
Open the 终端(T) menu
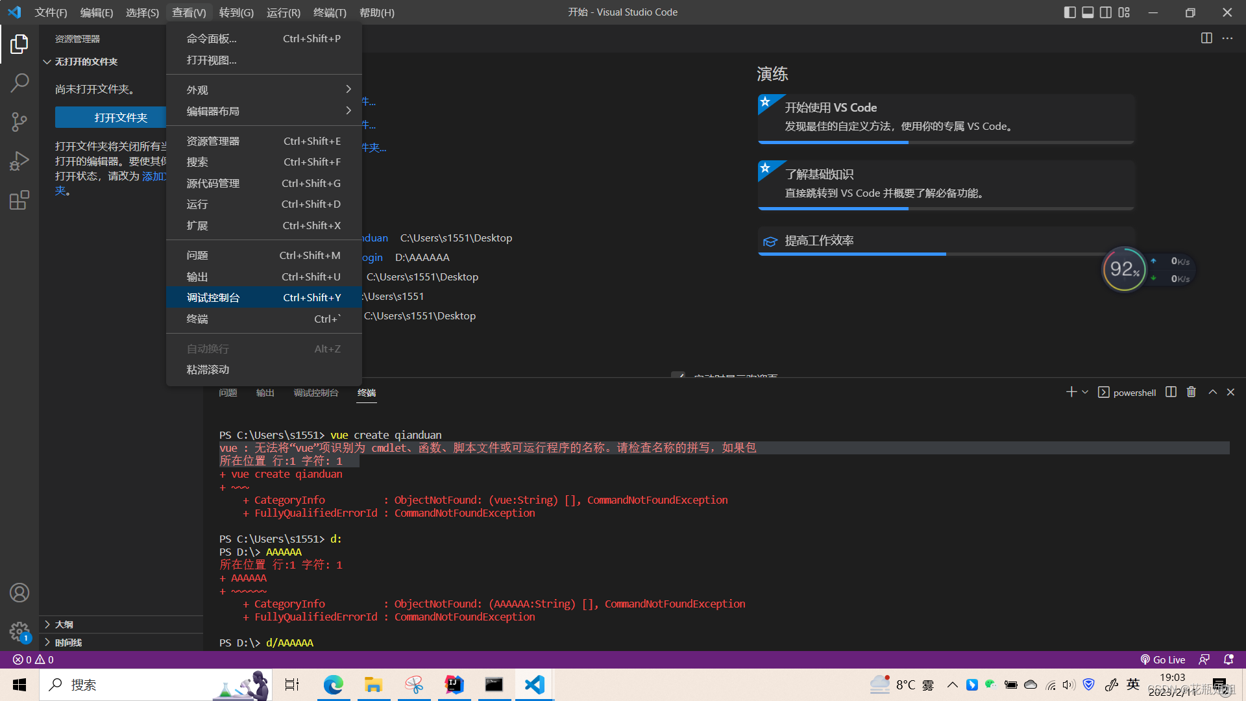pyautogui.click(x=330, y=12)
